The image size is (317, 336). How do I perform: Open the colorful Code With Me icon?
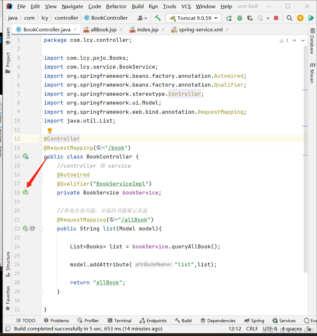[x=310, y=18]
